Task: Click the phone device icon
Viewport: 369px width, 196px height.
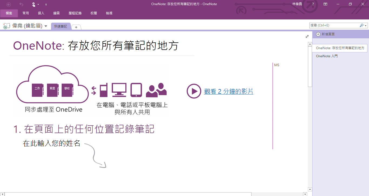Action: pyautogui.click(x=103, y=90)
